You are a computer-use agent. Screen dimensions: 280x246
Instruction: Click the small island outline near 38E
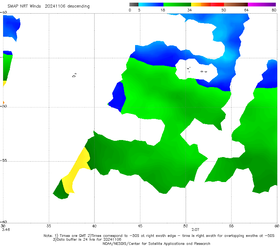[74, 75]
